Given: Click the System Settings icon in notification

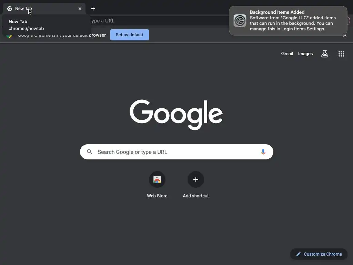Looking at the screenshot, I should point(240,21).
